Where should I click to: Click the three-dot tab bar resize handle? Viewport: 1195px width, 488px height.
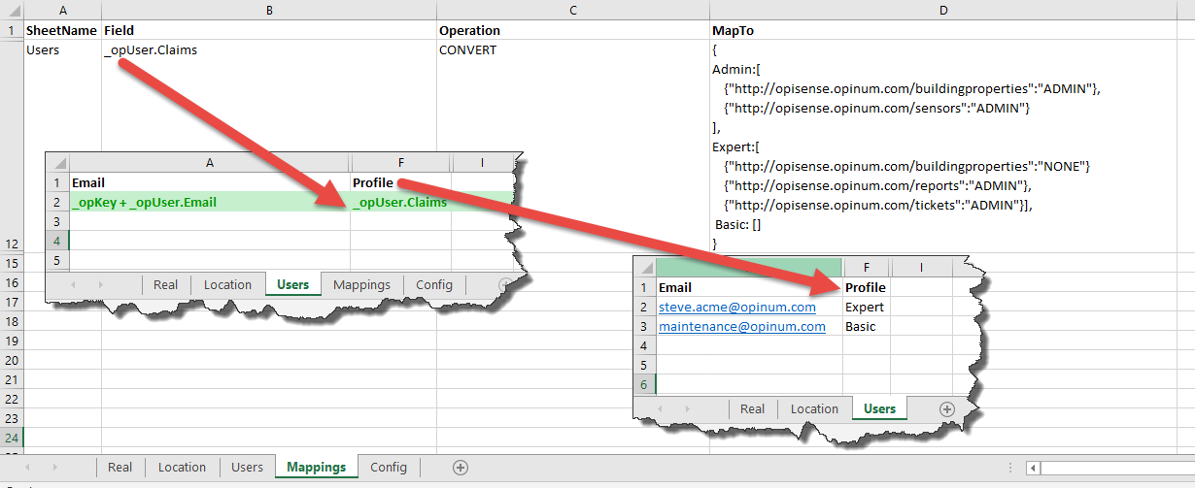point(1011,468)
